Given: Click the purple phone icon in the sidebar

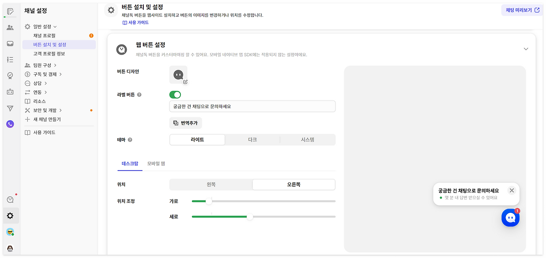Looking at the screenshot, I should point(10,124).
